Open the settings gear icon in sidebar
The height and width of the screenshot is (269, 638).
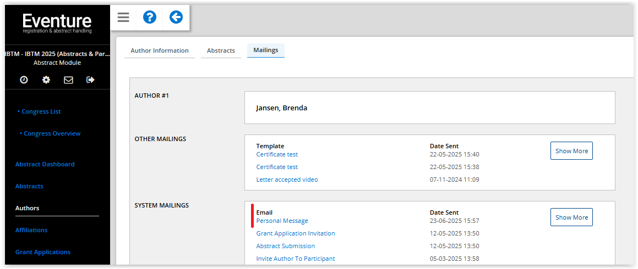click(x=46, y=80)
